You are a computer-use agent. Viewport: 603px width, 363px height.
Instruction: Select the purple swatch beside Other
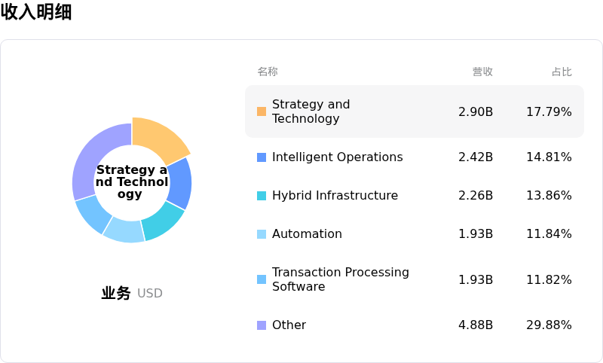(262, 325)
